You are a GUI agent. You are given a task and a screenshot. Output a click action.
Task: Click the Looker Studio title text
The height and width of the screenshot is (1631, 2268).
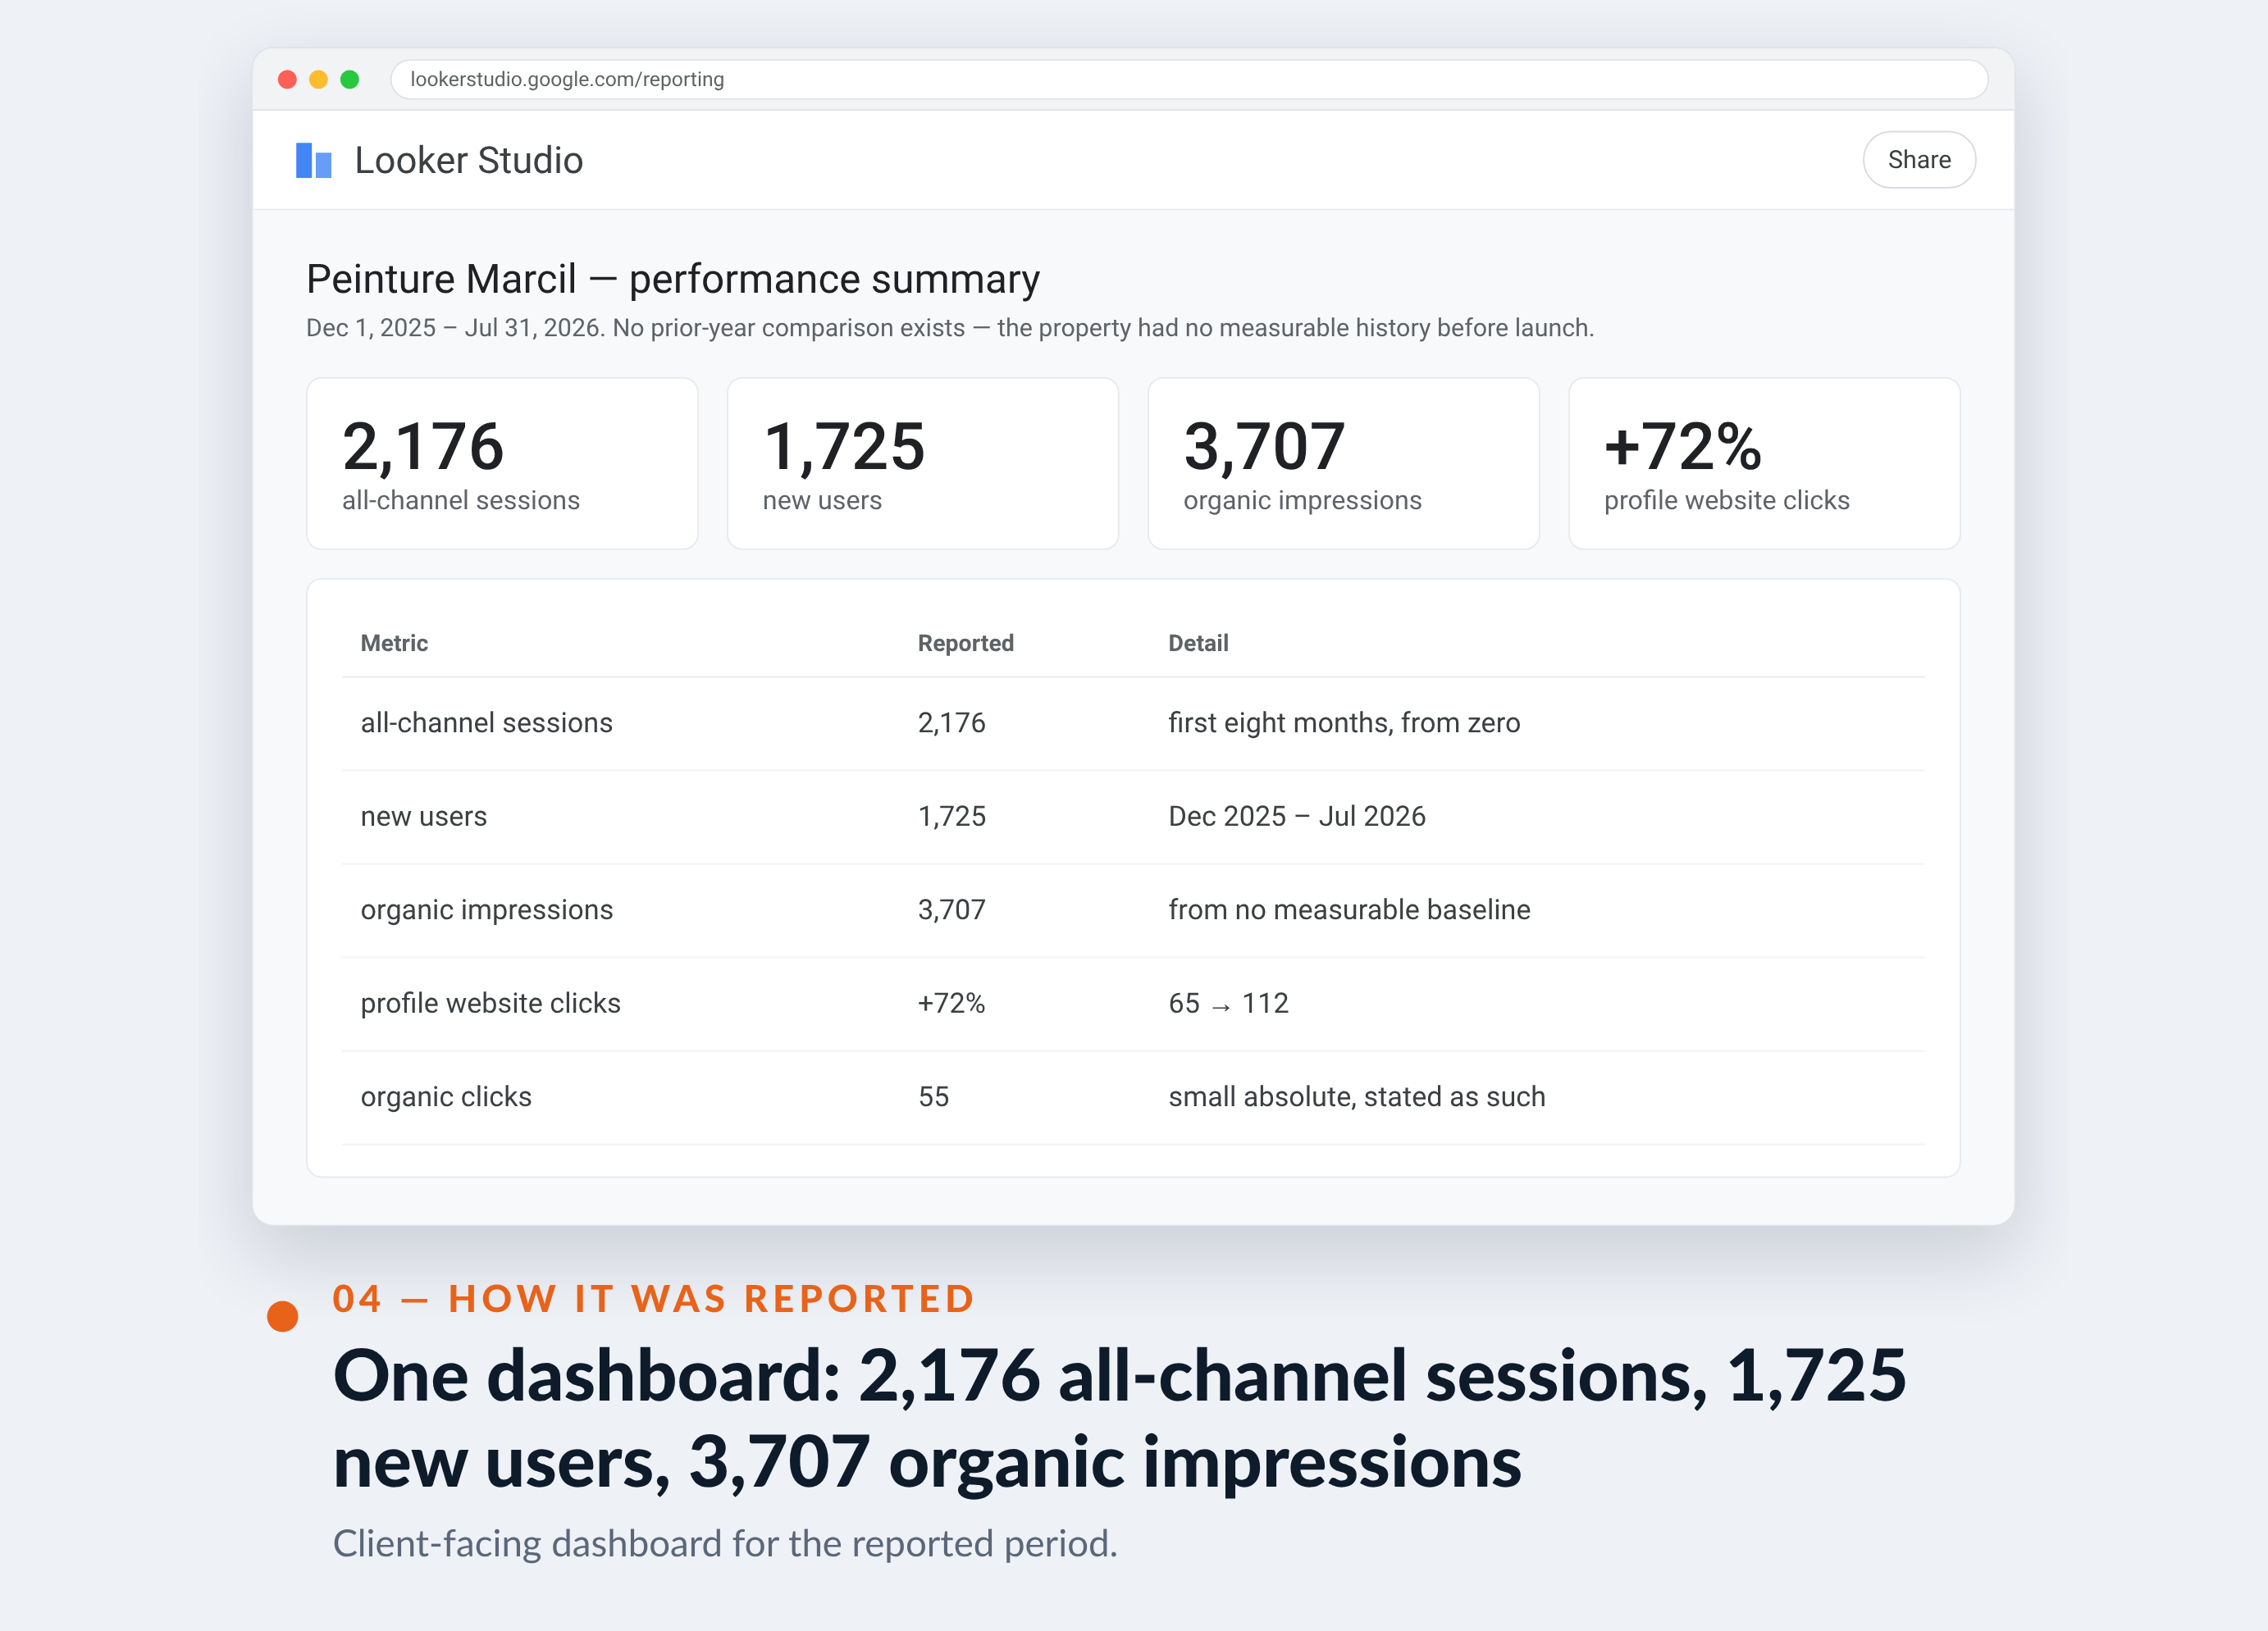click(x=468, y=160)
